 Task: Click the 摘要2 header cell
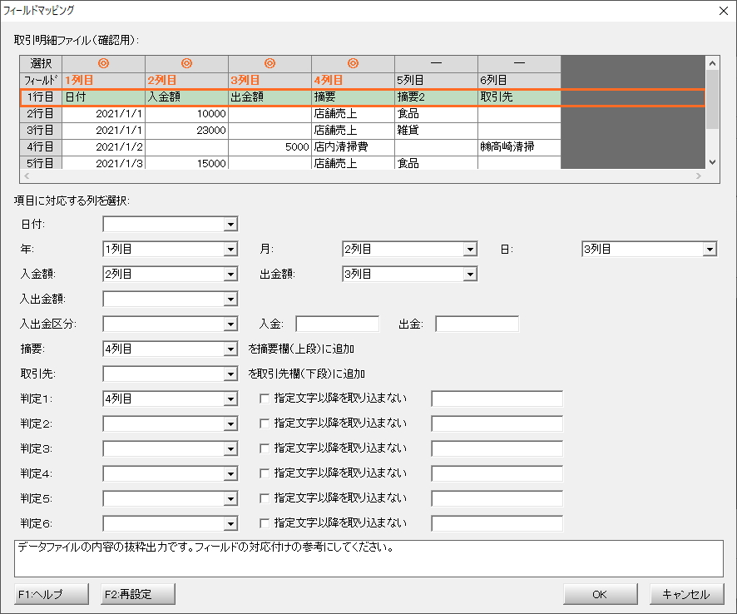pyautogui.click(x=436, y=97)
